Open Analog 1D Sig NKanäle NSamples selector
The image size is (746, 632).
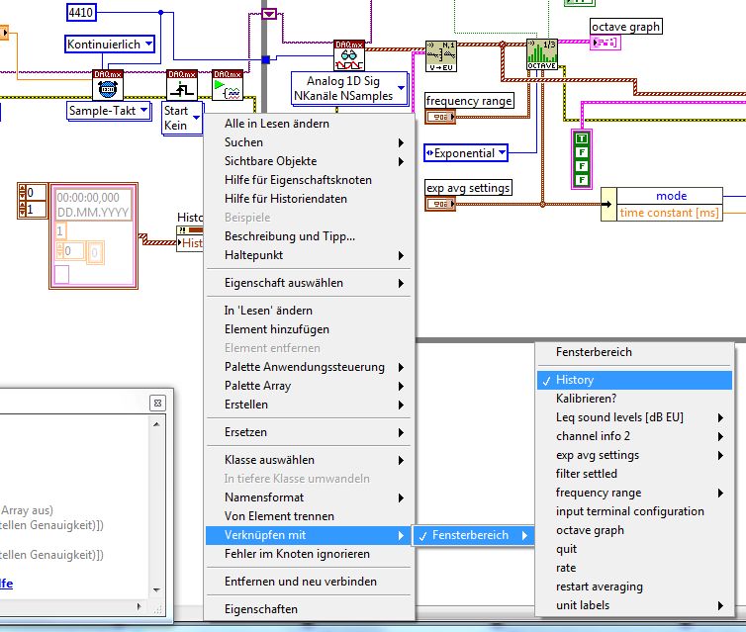pyautogui.click(x=401, y=88)
